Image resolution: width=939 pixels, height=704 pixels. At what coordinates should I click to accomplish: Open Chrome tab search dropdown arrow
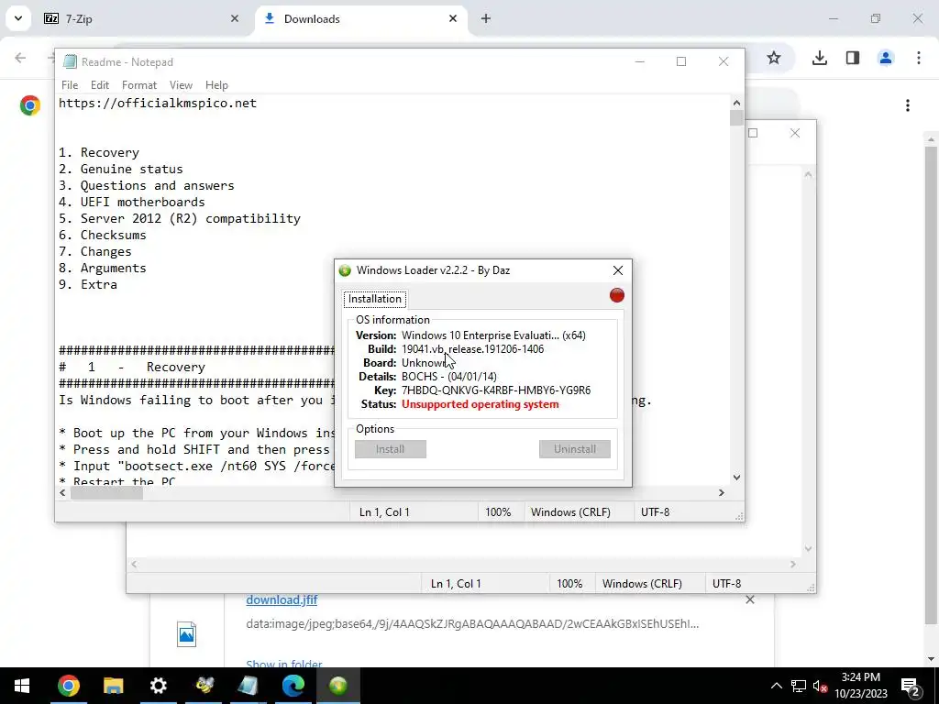point(18,18)
